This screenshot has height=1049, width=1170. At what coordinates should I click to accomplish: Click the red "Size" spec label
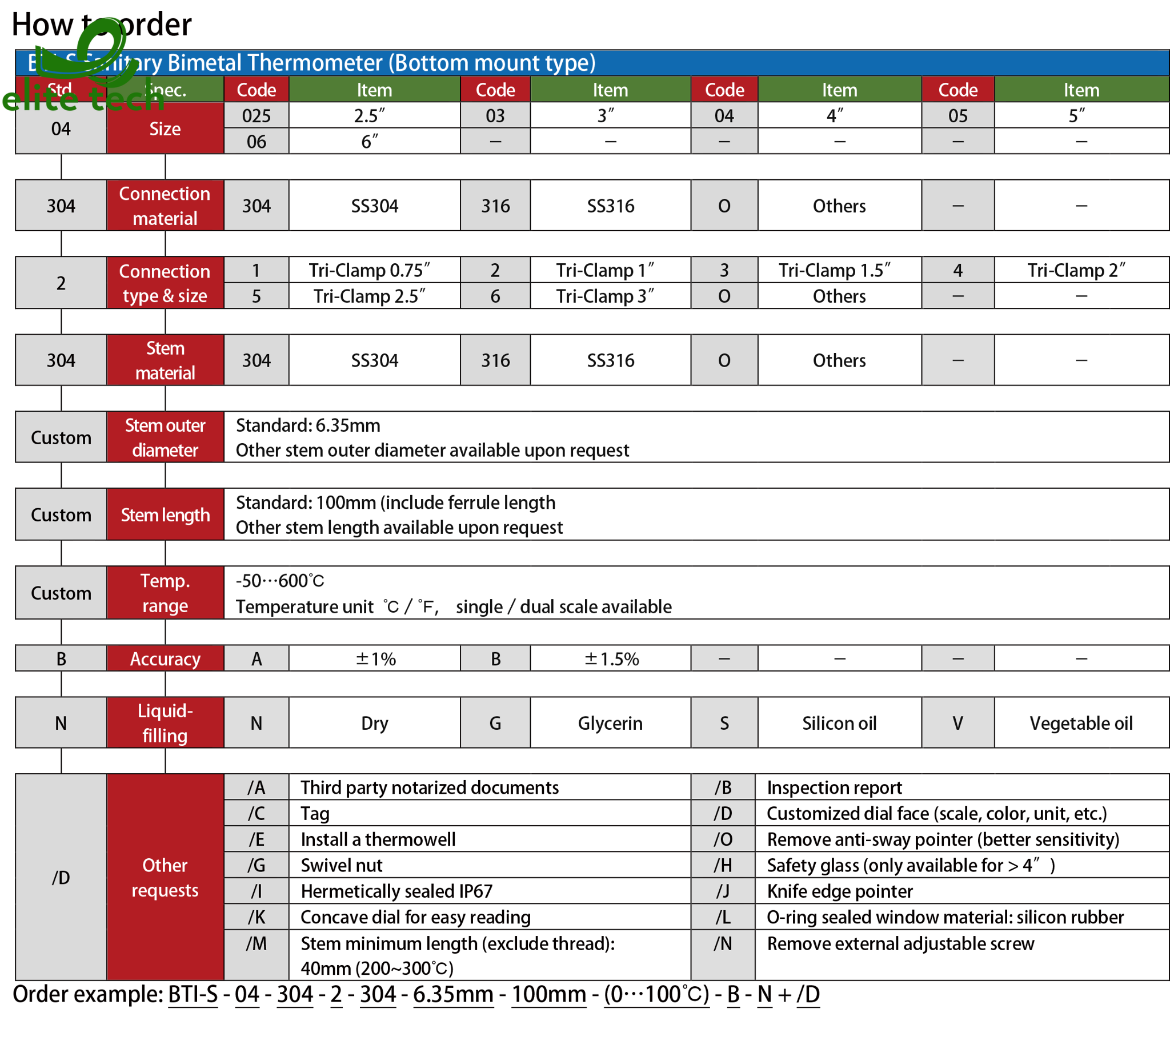tap(165, 128)
